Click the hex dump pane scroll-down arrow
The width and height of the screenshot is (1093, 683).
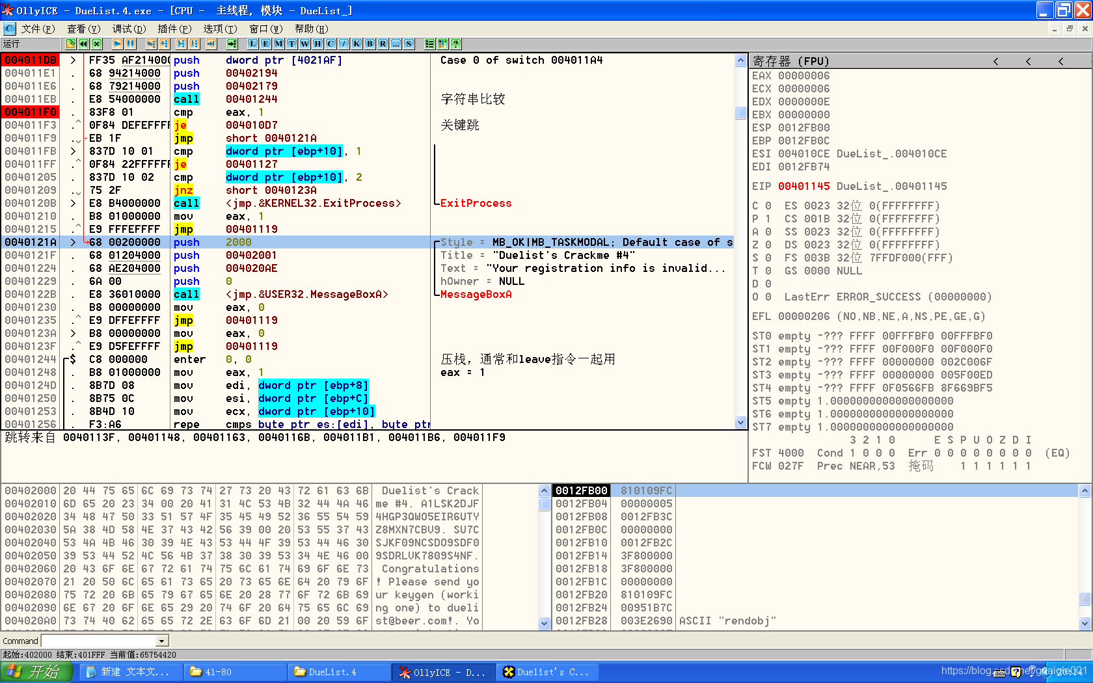click(x=545, y=623)
